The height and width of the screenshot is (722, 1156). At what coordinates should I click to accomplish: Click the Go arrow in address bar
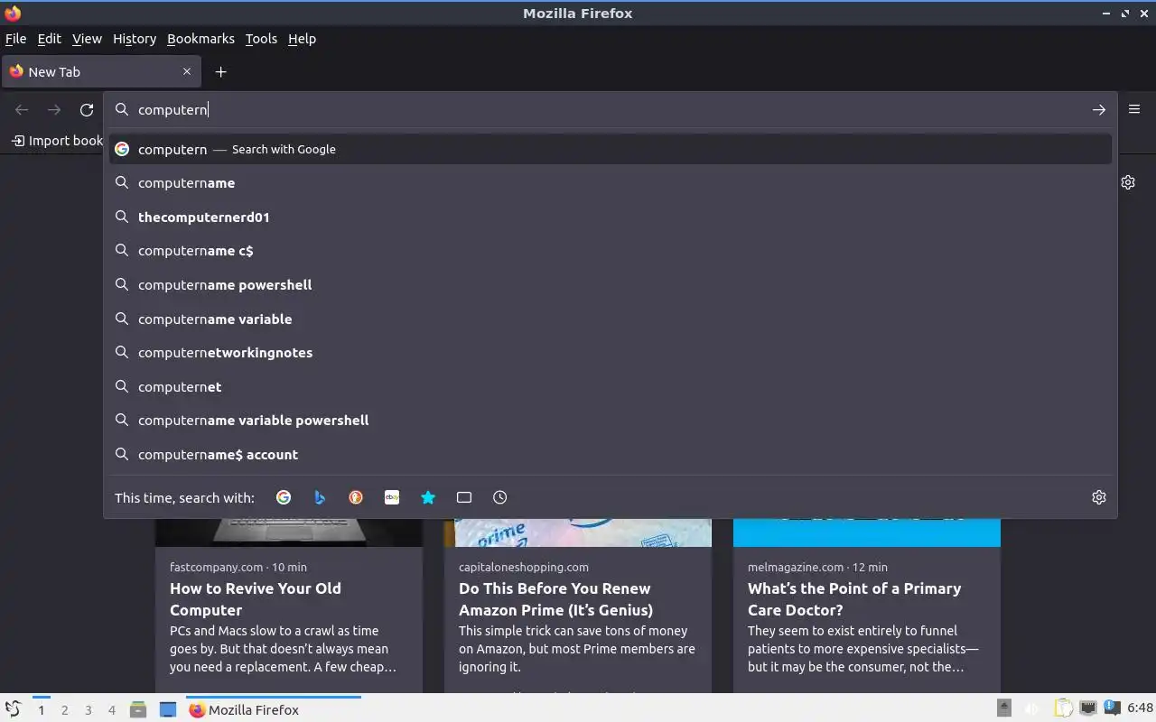pyautogui.click(x=1098, y=109)
